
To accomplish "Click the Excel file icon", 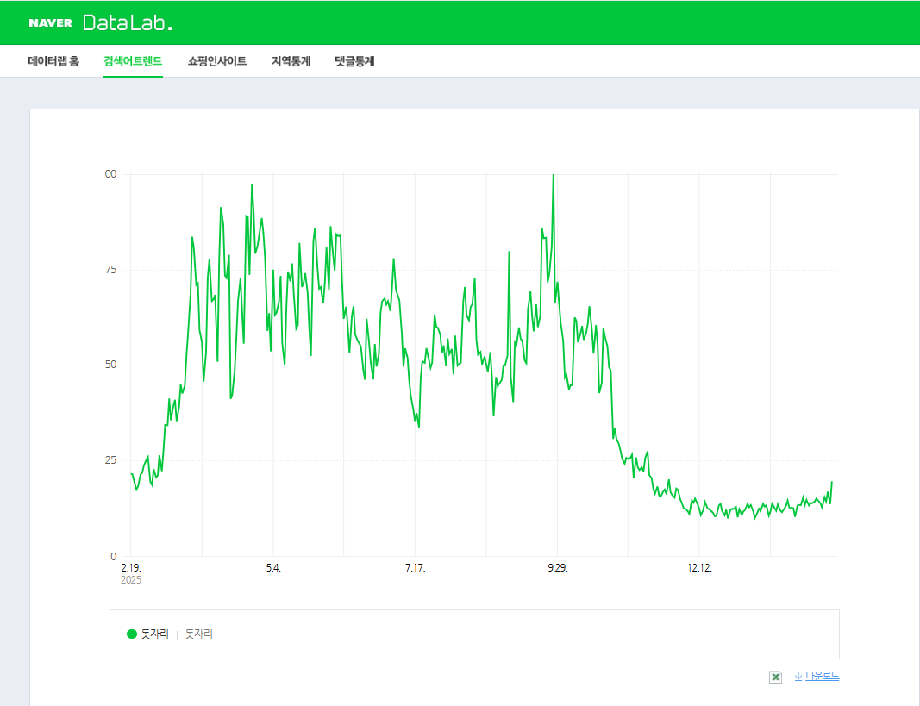I will coord(776,677).
